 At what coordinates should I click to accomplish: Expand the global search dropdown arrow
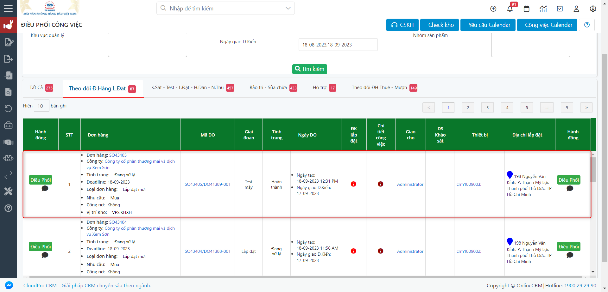288,8
